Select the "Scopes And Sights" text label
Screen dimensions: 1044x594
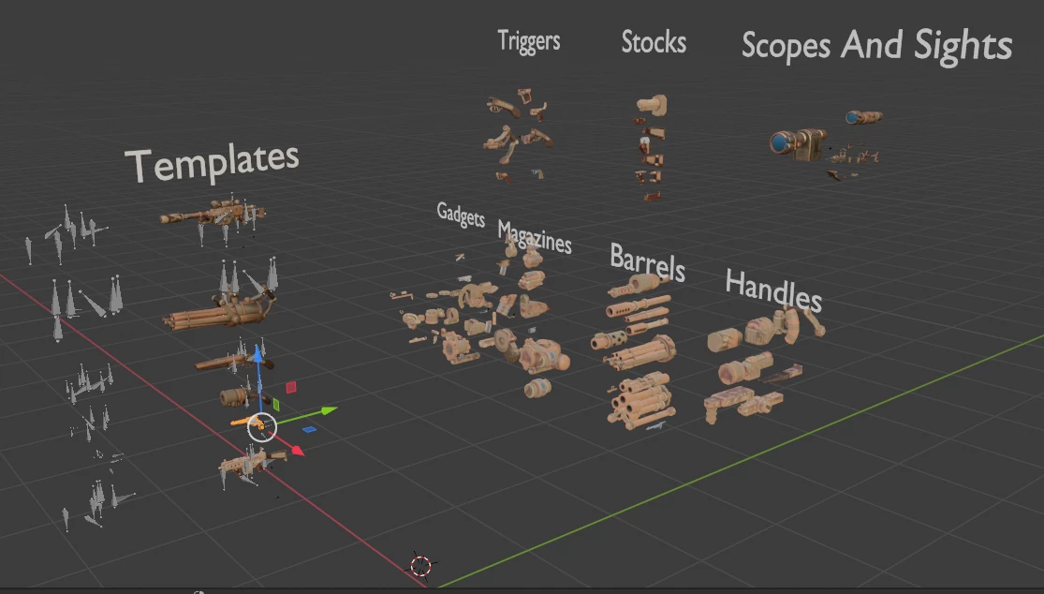(876, 45)
